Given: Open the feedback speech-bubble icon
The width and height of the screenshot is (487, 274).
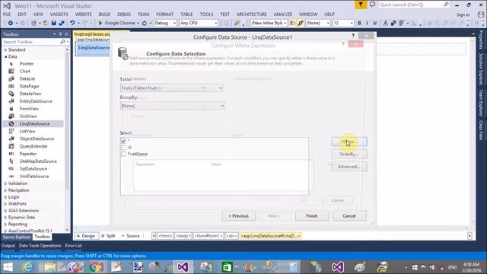Looking at the screenshot, I should point(372,5).
